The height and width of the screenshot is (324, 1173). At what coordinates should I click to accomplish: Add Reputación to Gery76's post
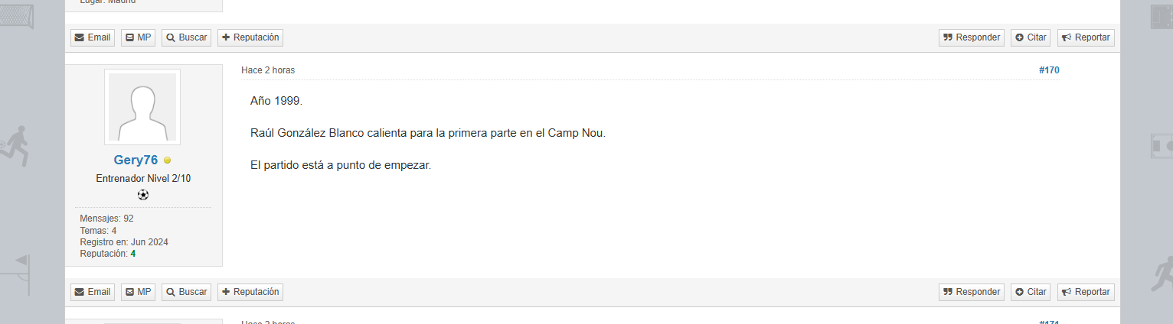click(x=250, y=292)
